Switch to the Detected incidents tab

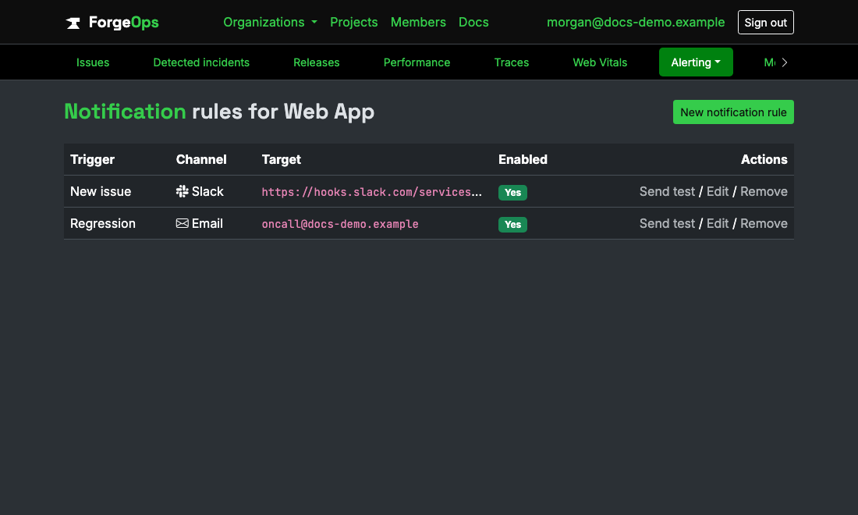pyautogui.click(x=201, y=62)
